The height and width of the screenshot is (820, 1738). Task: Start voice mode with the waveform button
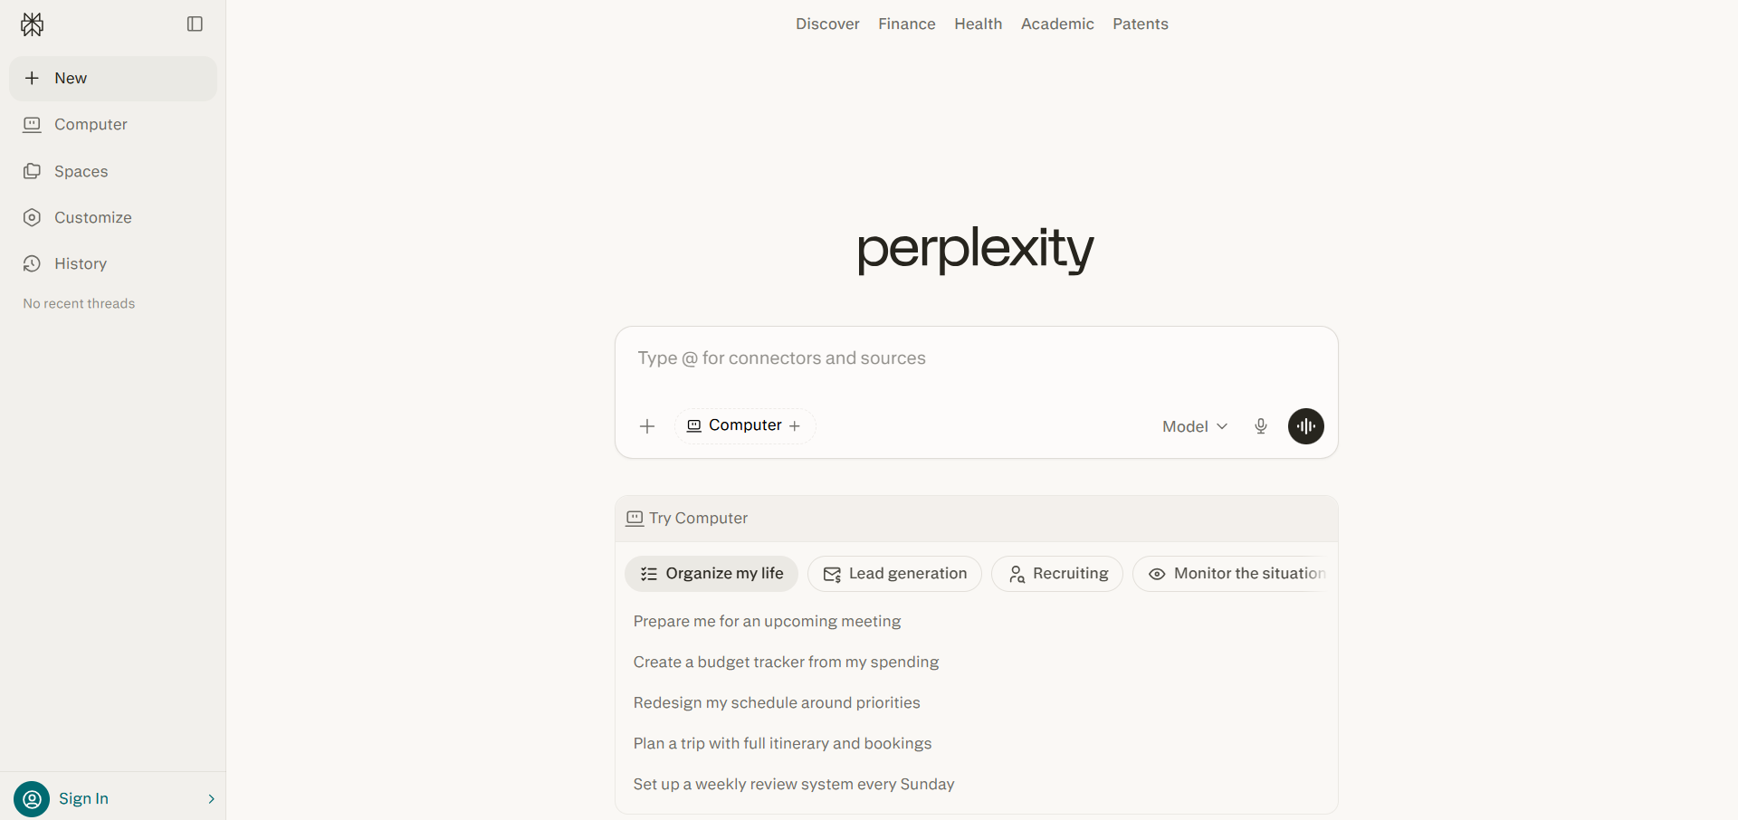click(x=1305, y=426)
